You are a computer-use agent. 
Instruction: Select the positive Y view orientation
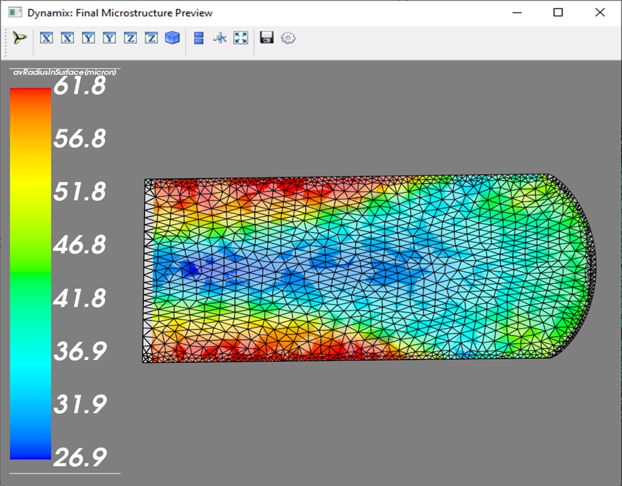pyautogui.click(x=88, y=38)
